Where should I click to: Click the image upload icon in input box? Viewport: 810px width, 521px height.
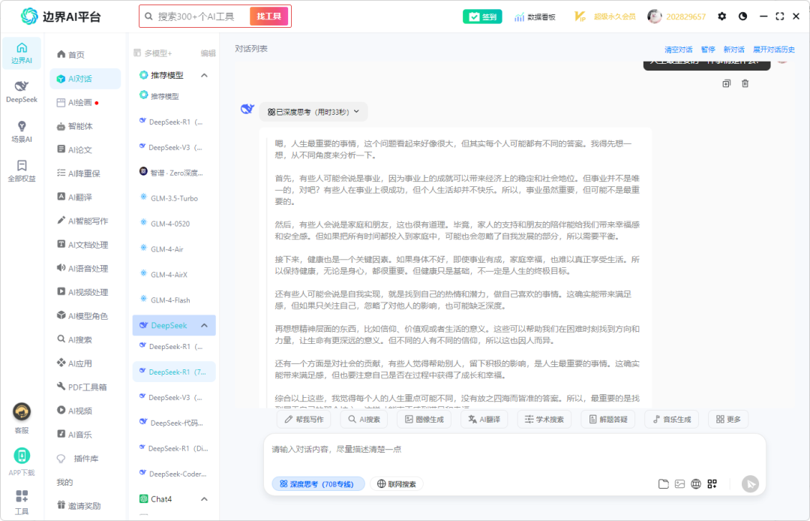click(679, 484)
